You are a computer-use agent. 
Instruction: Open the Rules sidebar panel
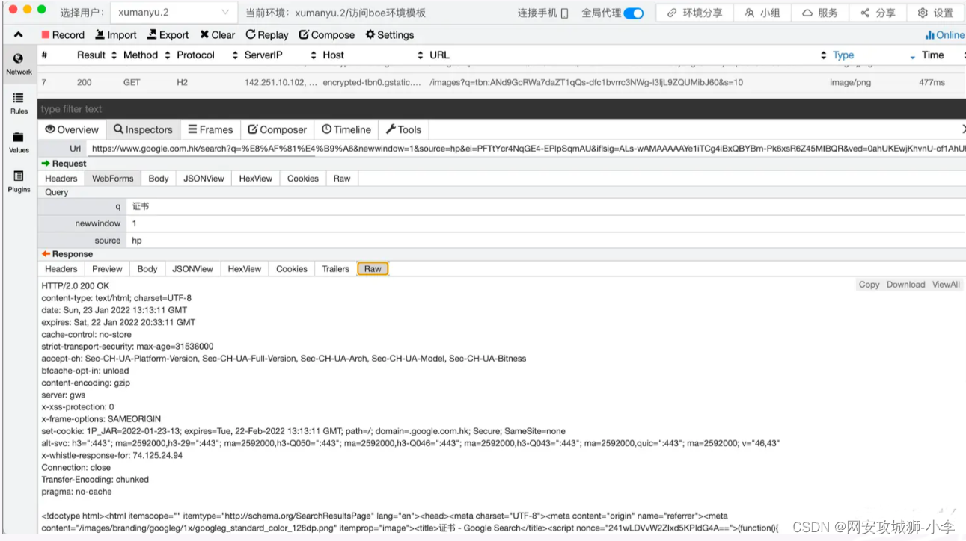pos(19,103)
